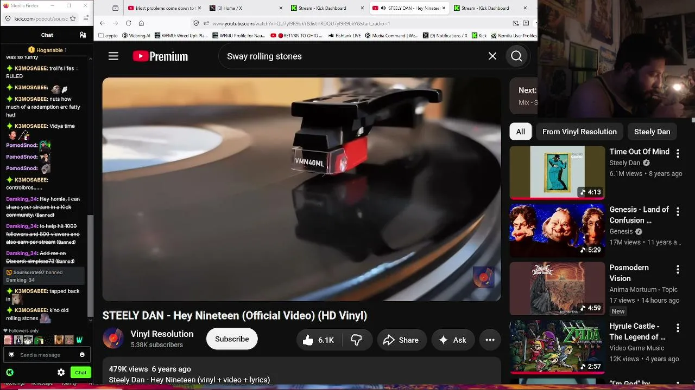Switch to 'Most problems come down to' tab
The height and width of the screenshot is (390, 695).
point(164,8)
